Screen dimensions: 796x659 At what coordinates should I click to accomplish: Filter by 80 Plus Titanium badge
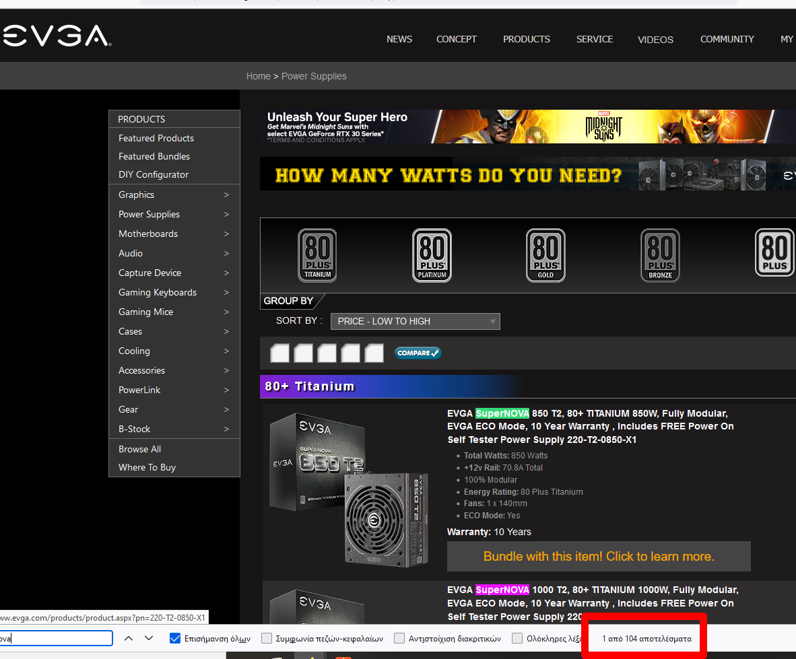(x=317, y=255)
